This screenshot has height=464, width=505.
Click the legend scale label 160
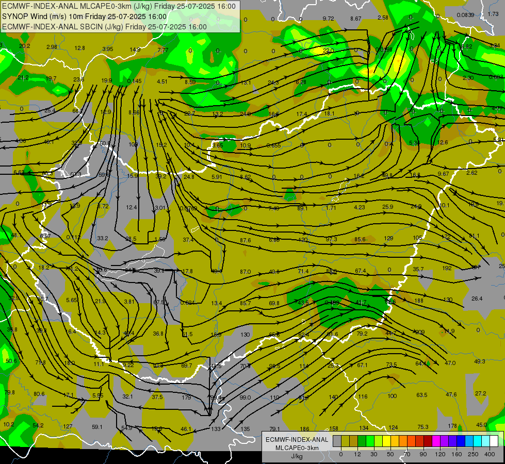click(457, 454)
